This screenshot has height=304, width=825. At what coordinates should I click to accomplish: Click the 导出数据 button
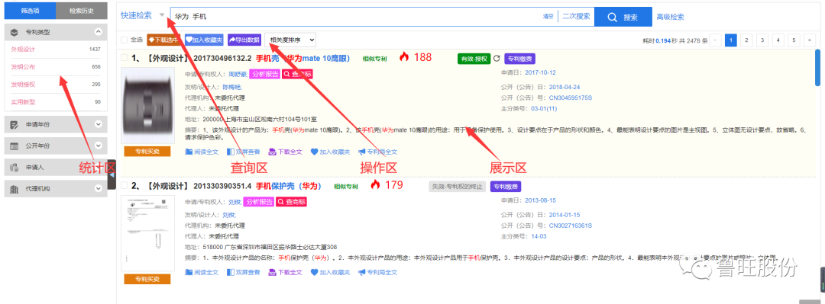tap(244, 40)
